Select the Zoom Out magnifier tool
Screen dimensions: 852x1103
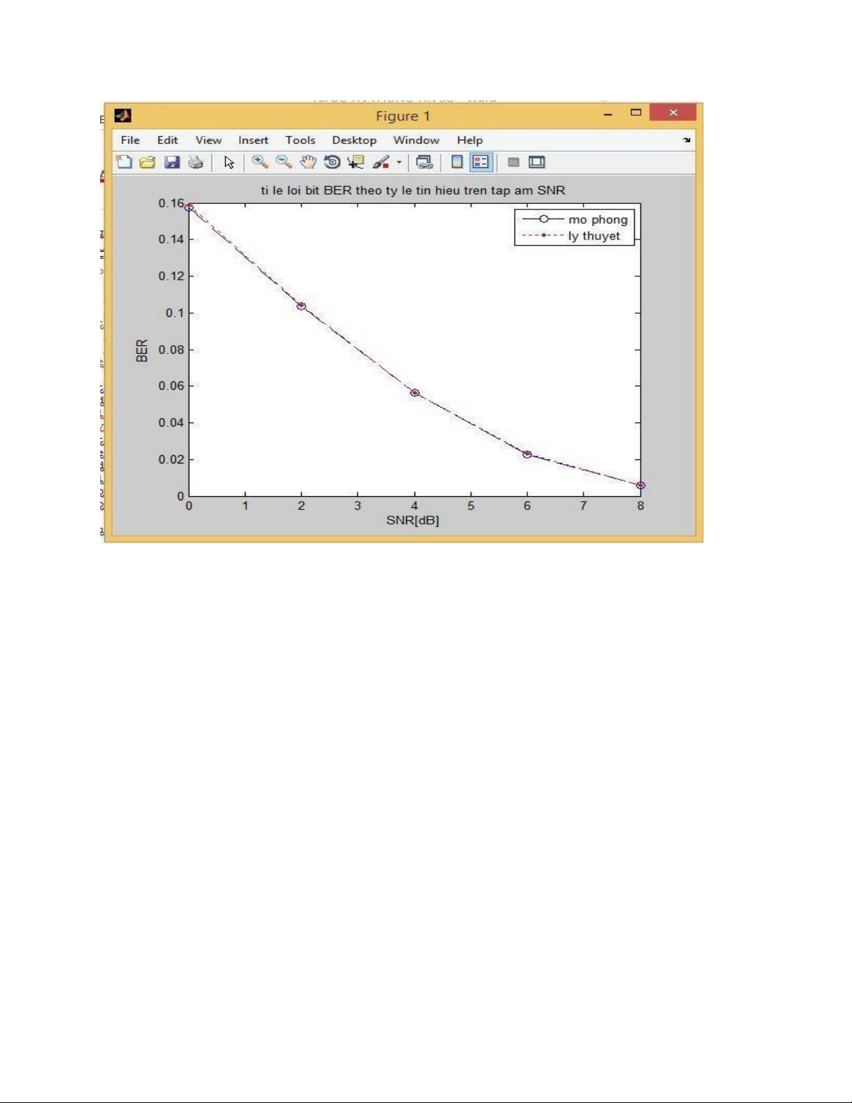click(284, 162)
